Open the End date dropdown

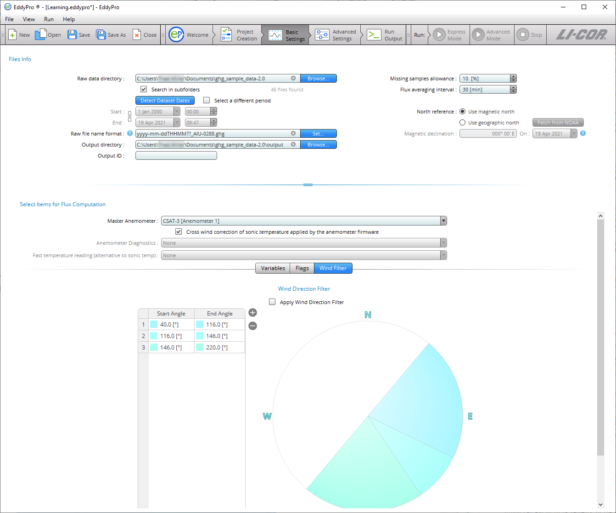(177, 123)
